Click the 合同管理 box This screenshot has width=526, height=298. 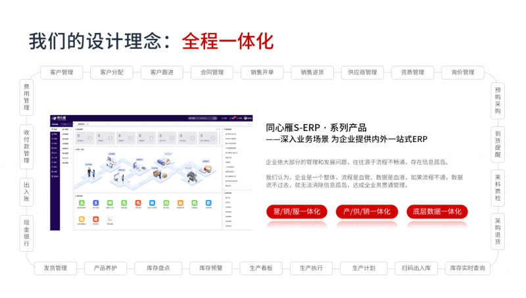coord(212,72)
